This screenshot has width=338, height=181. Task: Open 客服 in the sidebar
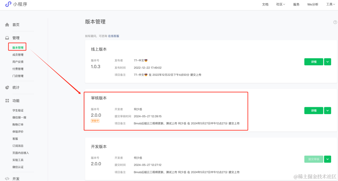click(x=15, y=139)
